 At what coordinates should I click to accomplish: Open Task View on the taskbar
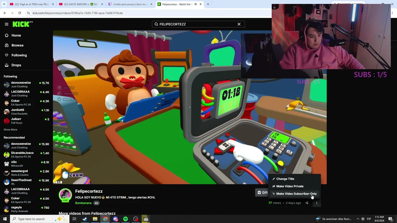click(x=74, y=219)
